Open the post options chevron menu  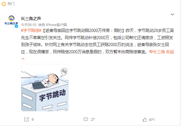[x=172, y=14]
